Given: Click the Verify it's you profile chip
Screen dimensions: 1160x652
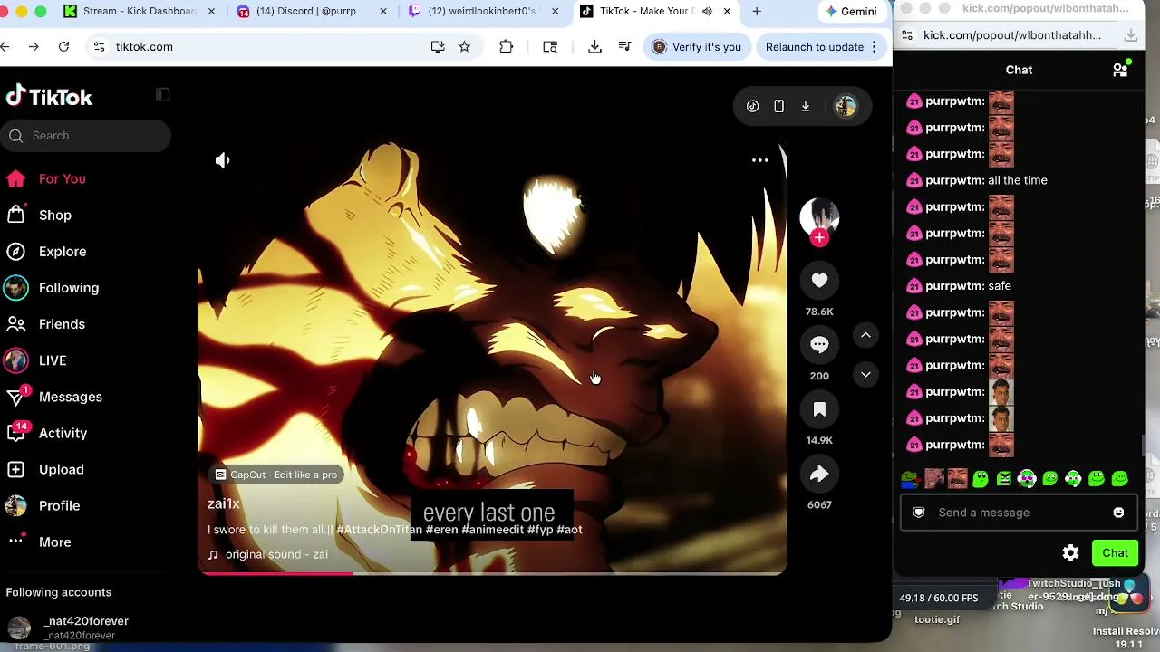Looking at the screenshot, I should [x=697, y=47].
